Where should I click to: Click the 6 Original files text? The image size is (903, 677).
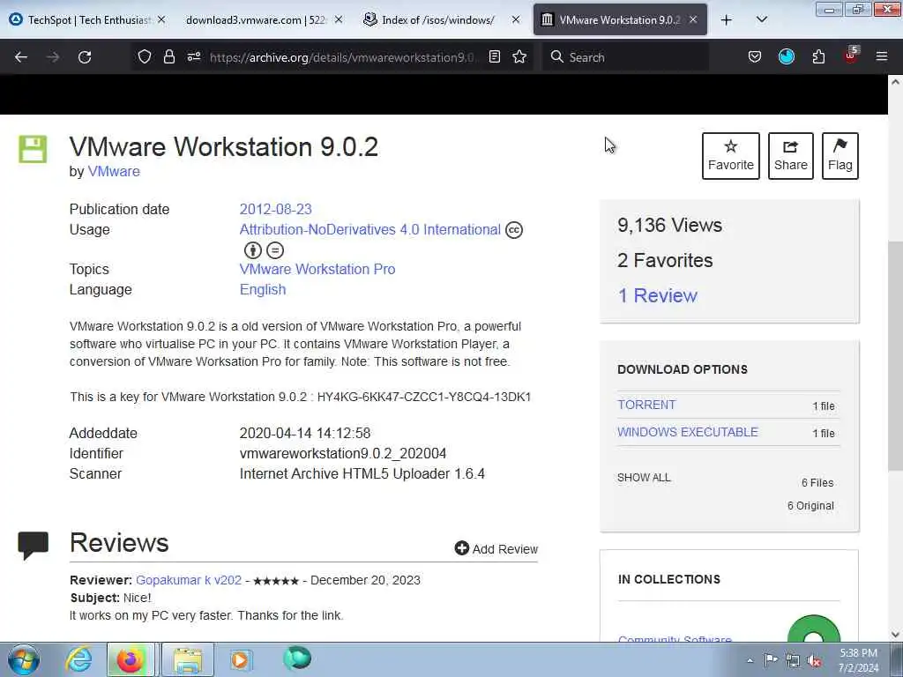pos(810,505)
